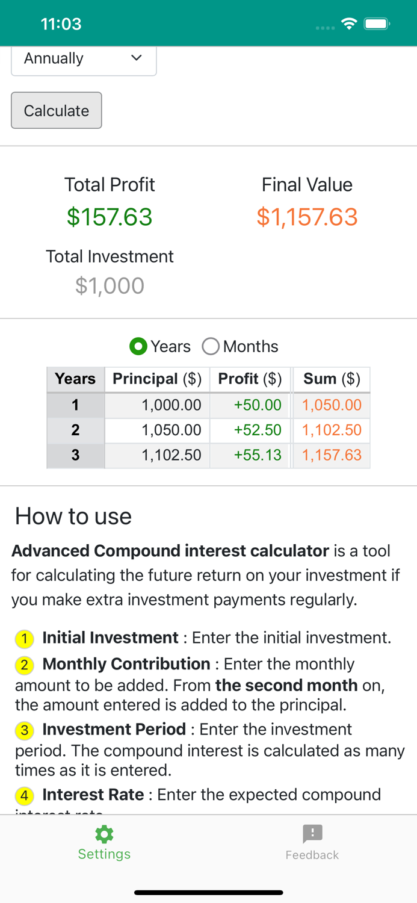
Task: Expand the results table Years column header
Action: click(x=75, y=379)
